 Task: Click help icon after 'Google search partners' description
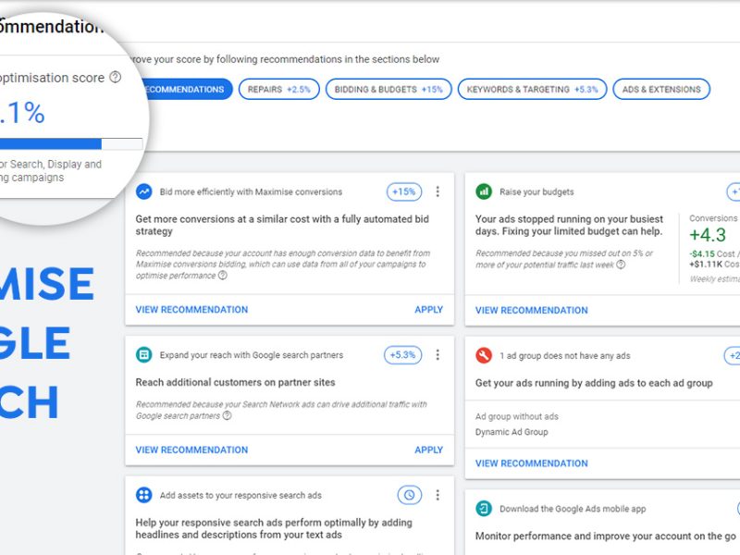tap(227, 415)
